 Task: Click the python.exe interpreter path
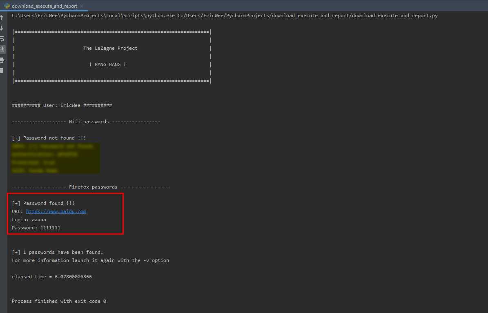click(x=93, y=16)
